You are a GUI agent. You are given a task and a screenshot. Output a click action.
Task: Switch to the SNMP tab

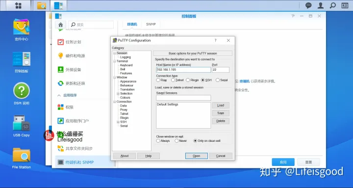(151, 25)
